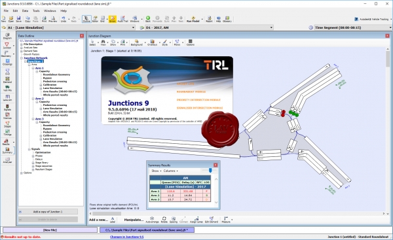Select Roundabout Geometry under Arm 1
393x240 pixels.
coord(56,75)
